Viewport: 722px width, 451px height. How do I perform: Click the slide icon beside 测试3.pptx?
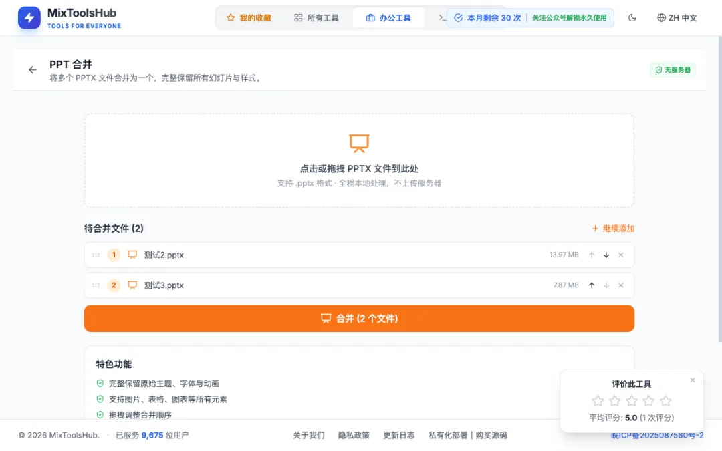pos(132,285)
